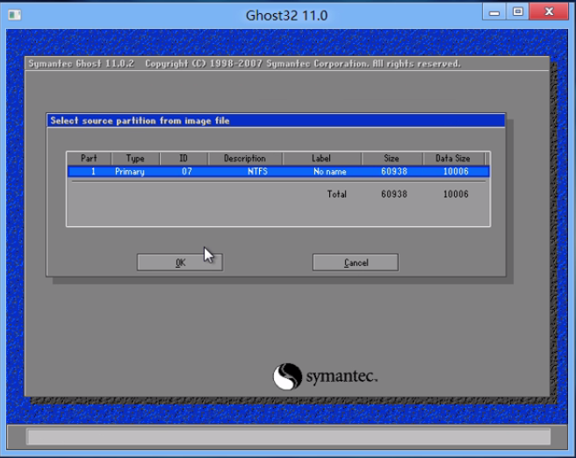Image resolution: width=576 pixels, height=458 pixels.
Task: Click the Part column header
Action: 89,158
